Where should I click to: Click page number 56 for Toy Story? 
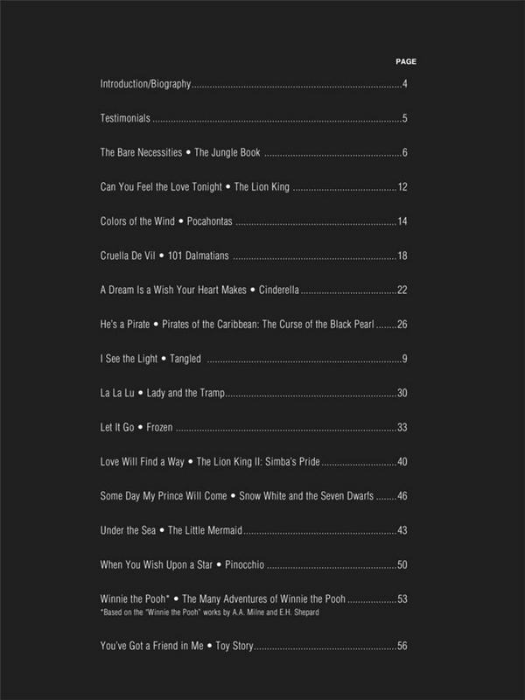[402, 646]
